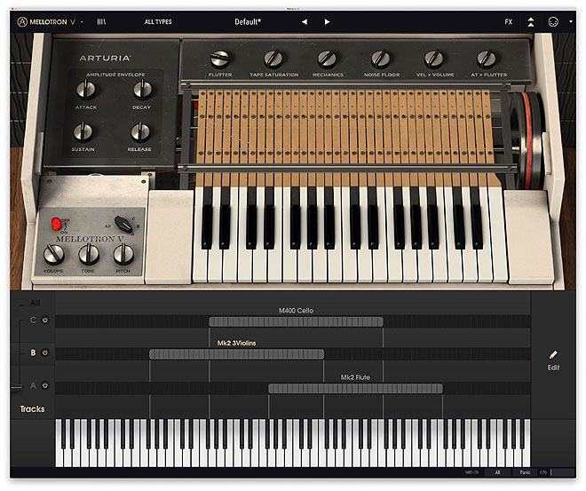Toggle power for track A
The height and width of the screenshot is (491, 586).
click(44, 385)
